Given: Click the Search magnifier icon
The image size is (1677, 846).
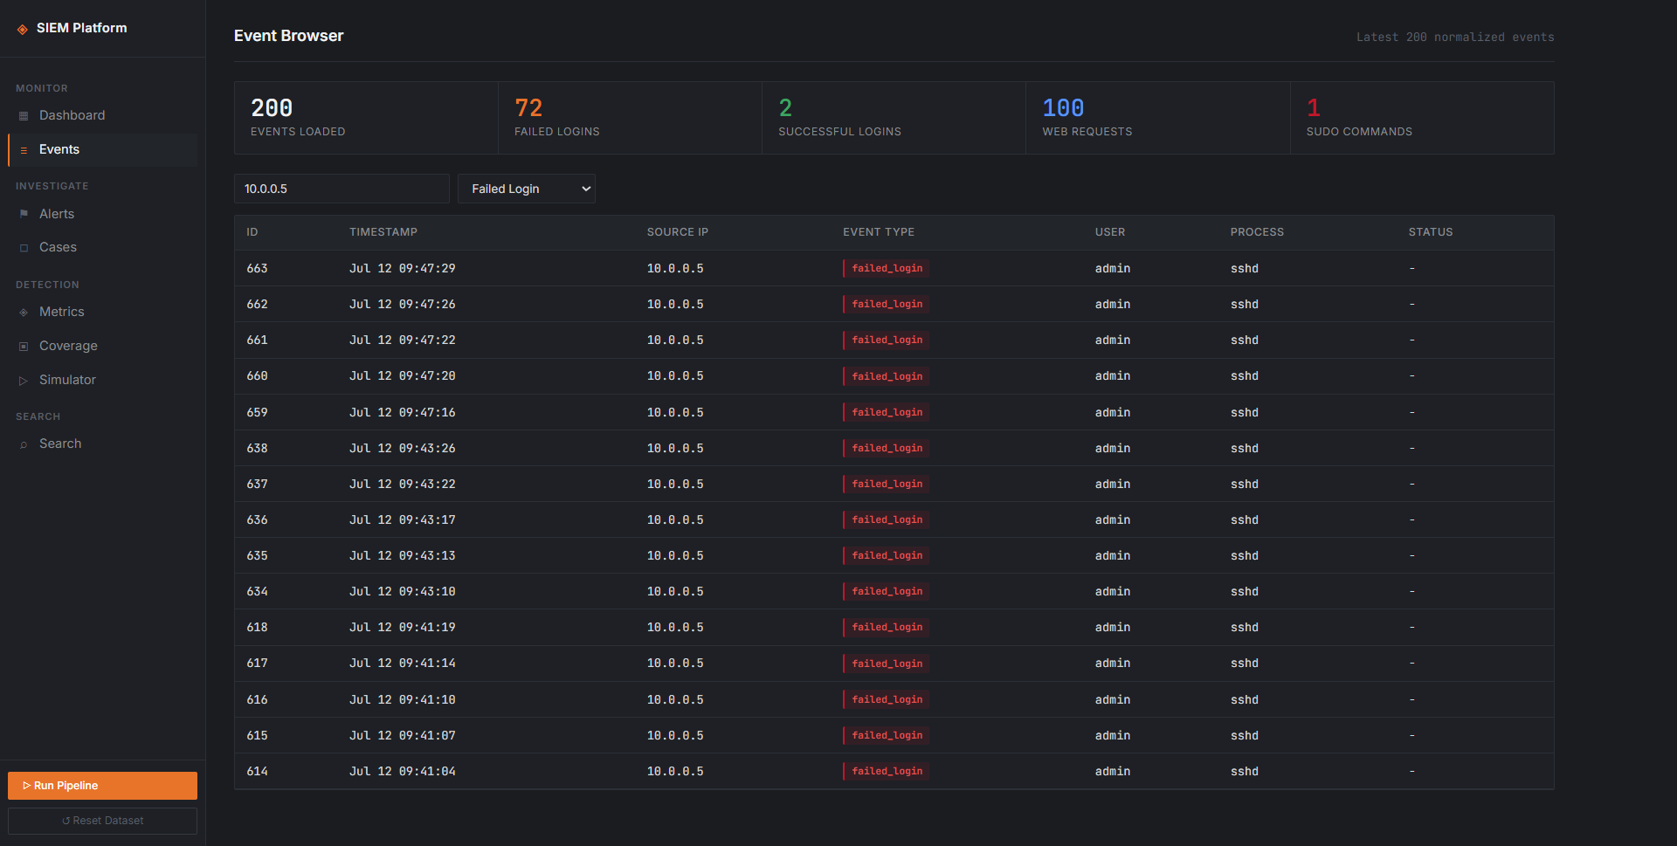Looking at the screenshot, I should pos(24,444).
